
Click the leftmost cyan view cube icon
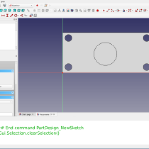(x=1, y=10)
